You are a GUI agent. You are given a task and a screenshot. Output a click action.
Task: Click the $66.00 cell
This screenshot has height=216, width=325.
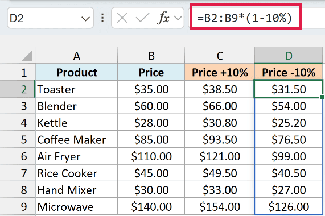(x=220, y=106)
